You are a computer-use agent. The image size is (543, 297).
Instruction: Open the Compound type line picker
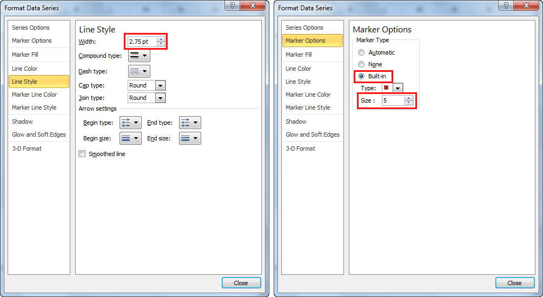click(139, 56)
